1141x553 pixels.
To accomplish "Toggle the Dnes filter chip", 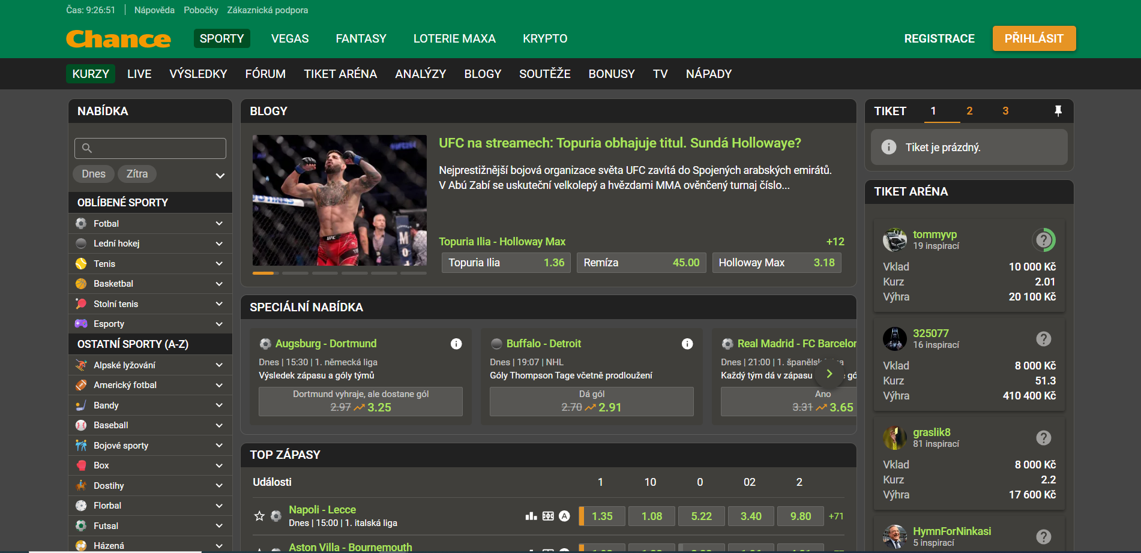I will point(94,174).
